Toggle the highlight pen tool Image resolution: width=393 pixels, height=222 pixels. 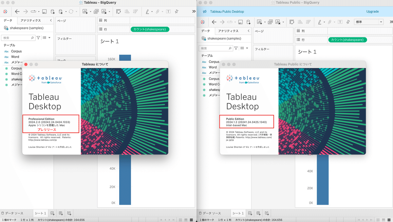[147, 11]
